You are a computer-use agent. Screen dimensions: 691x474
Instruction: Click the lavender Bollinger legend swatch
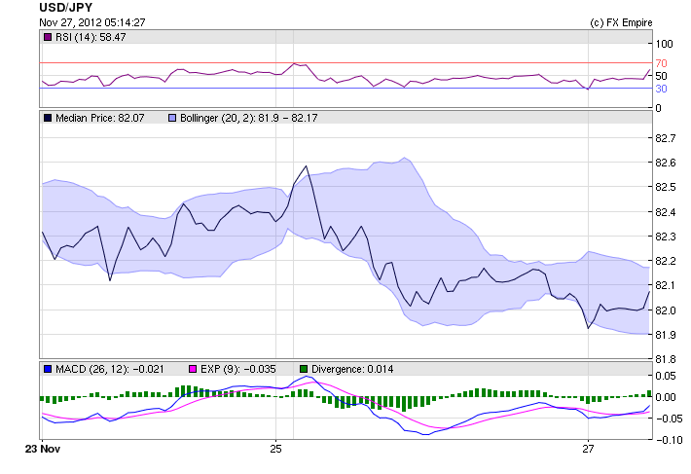point(173,117)
